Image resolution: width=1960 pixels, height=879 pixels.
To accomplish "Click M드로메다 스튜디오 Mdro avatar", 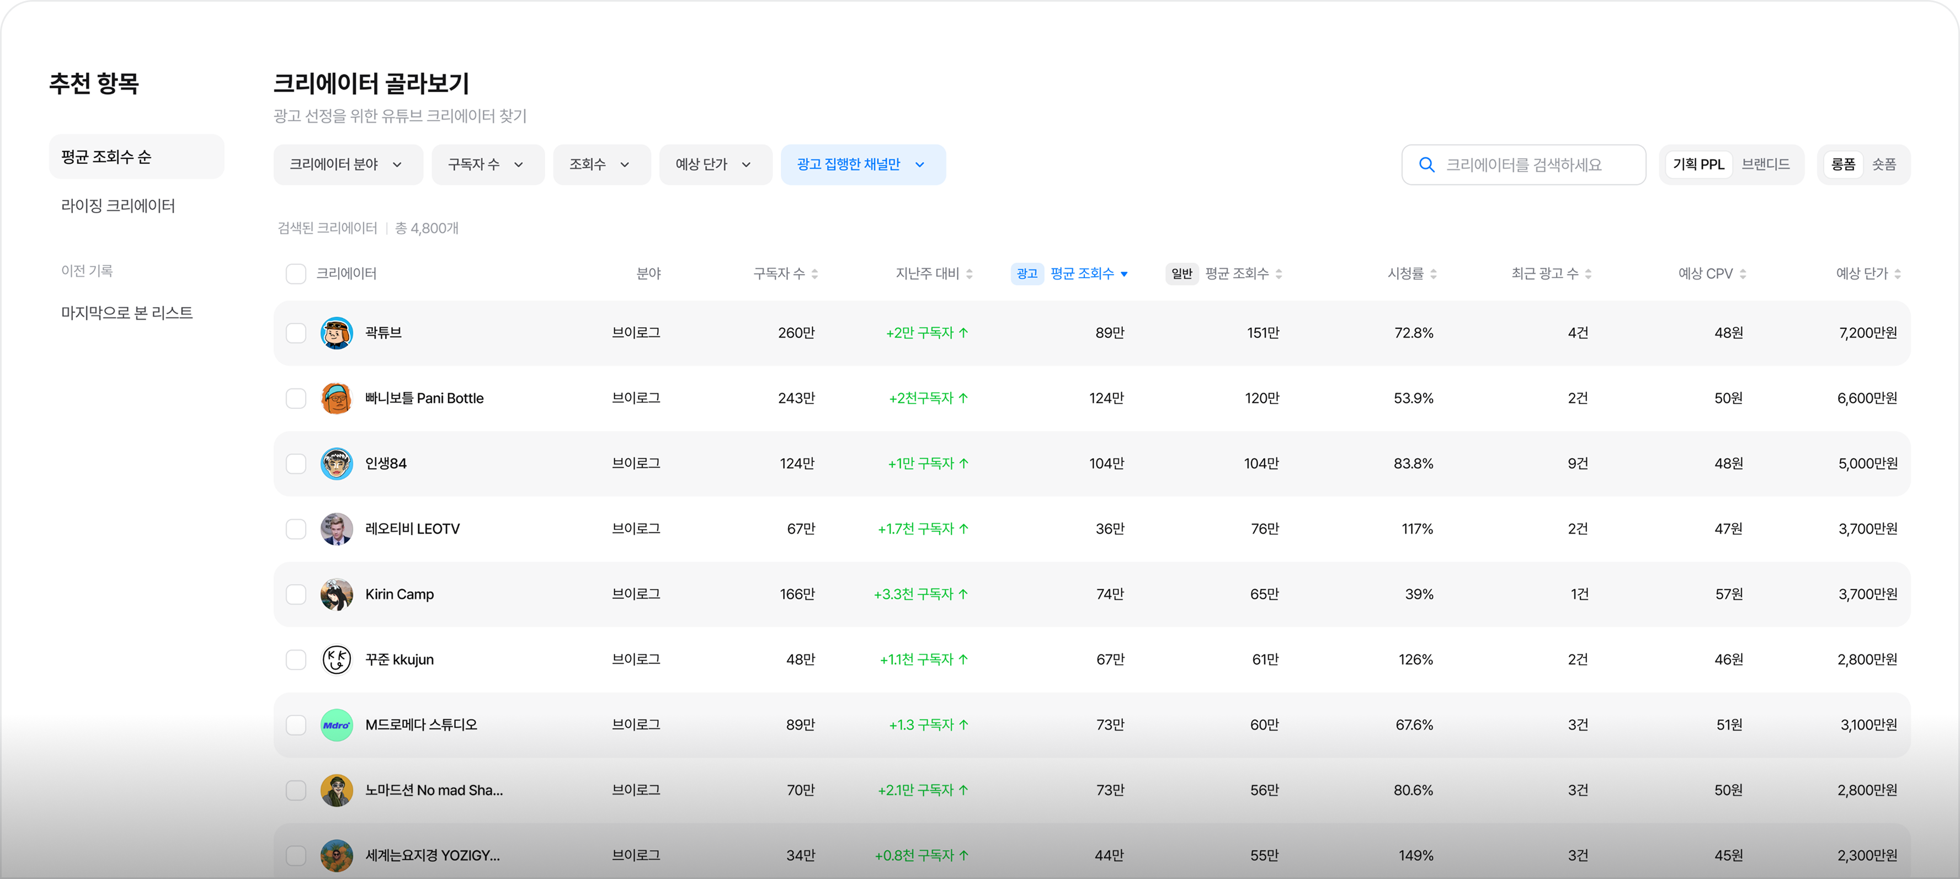I will coord(336,725).
